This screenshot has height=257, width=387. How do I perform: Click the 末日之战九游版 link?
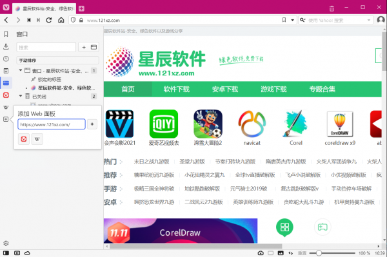click(152, 162)
